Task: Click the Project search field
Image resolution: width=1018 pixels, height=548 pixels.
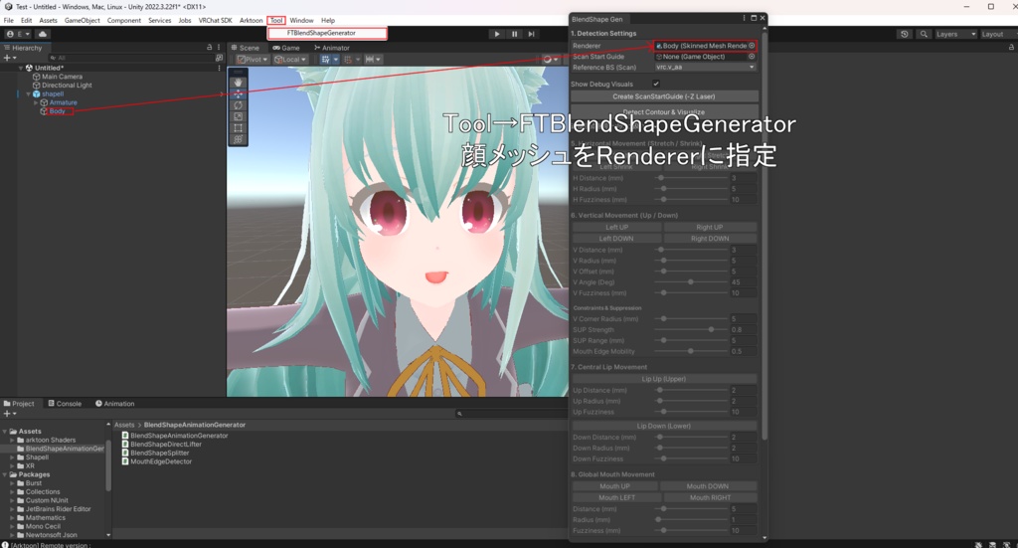Action: pos(512,413)
